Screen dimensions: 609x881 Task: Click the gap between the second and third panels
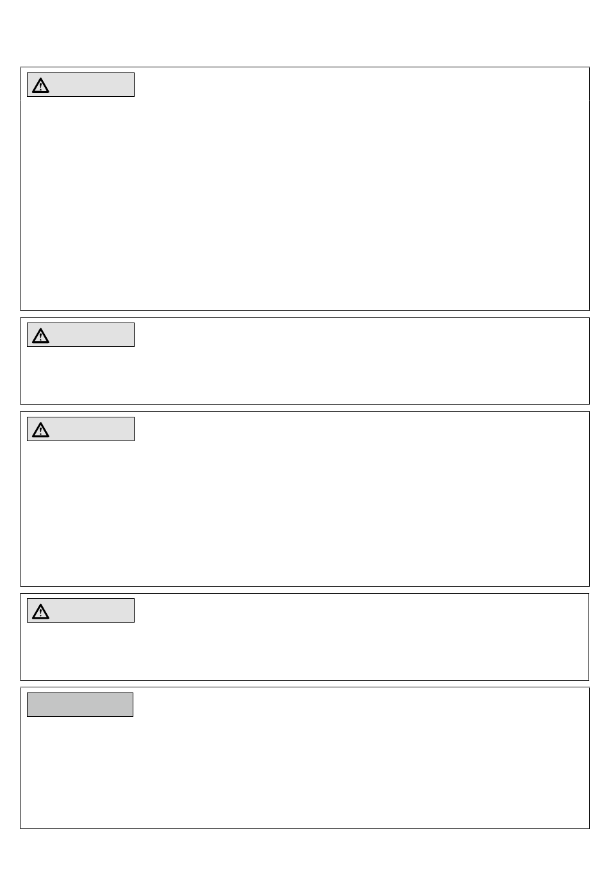(304, 408)
